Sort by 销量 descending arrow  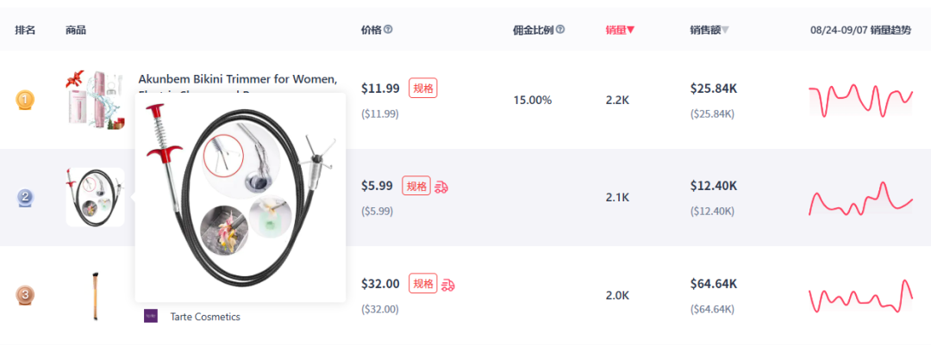[630, 29]
